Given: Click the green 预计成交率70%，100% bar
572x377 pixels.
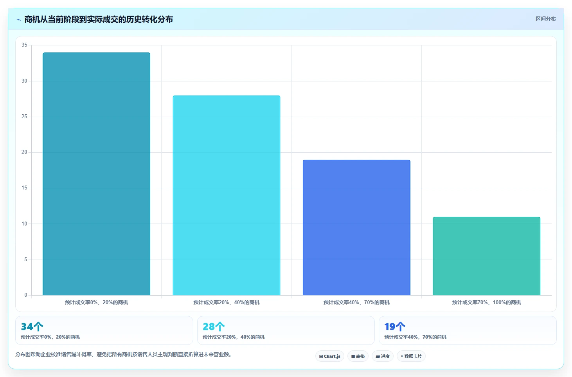Looking at the screenshot, I should [x=486, y=256].
